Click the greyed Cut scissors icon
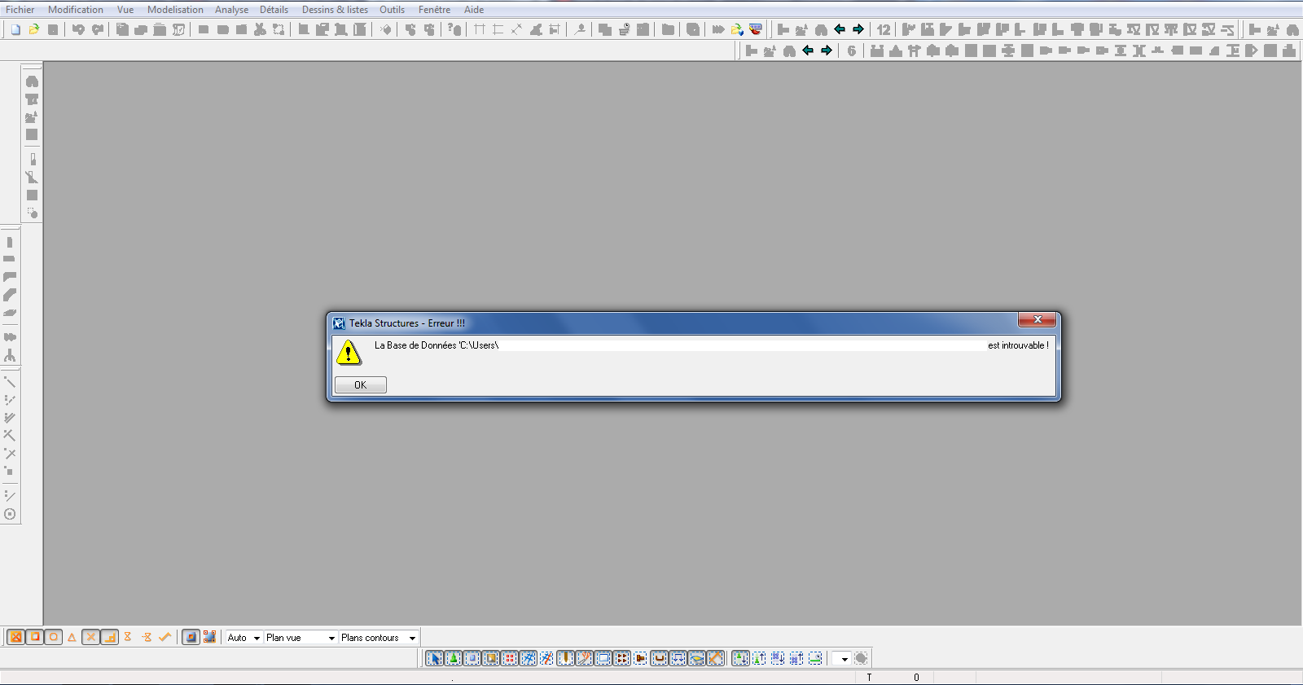The image size is (1303, 685). click(260, 29)
